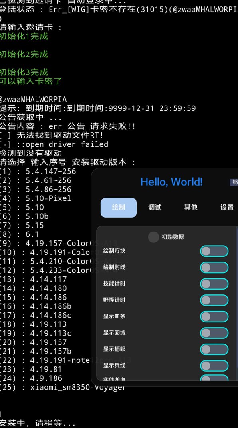Click the Hello, World! panel title
The width and height of the screenshot is (238, 428).
[x=171, y=182]
